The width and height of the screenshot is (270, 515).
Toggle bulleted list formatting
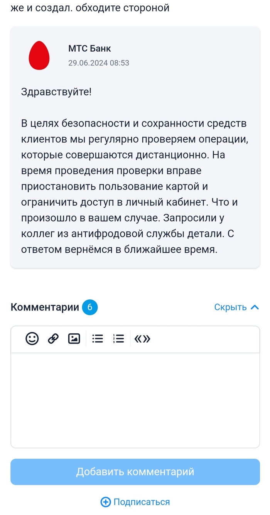(x=98, y=339)
